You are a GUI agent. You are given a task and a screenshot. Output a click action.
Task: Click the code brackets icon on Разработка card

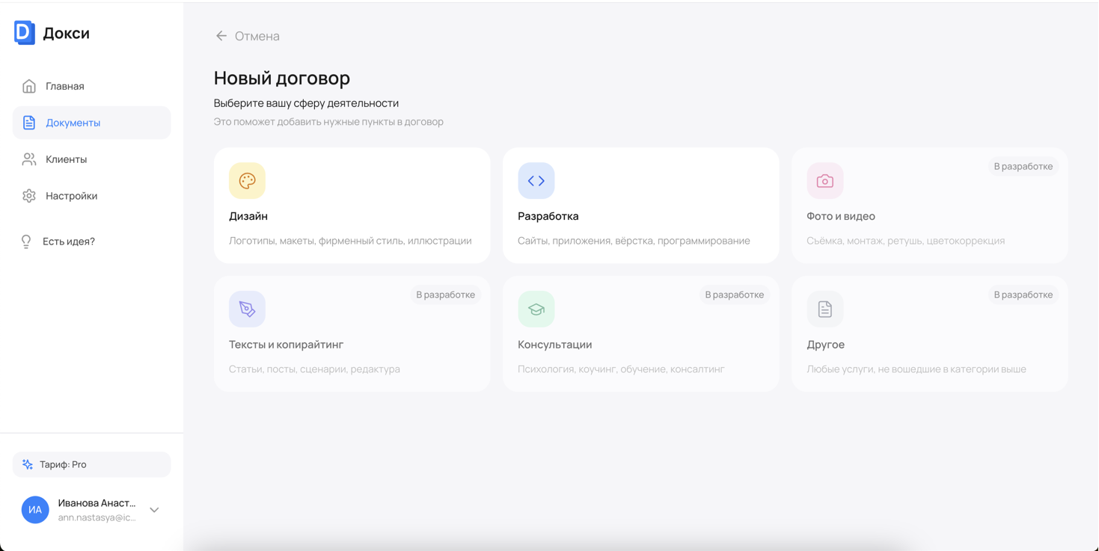pyautogui.click(x=536, y=181)
